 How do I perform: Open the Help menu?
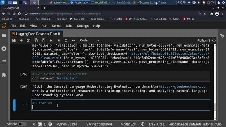click(96, 26)
